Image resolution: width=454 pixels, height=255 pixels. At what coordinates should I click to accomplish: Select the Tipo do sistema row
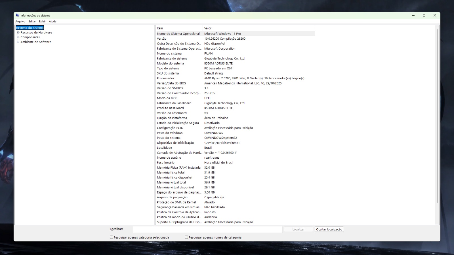(x=235, y=69)
